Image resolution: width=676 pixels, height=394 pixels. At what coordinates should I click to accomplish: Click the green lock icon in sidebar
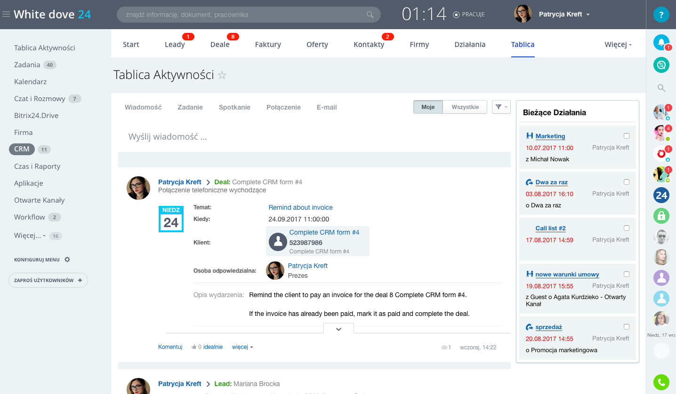661,216
